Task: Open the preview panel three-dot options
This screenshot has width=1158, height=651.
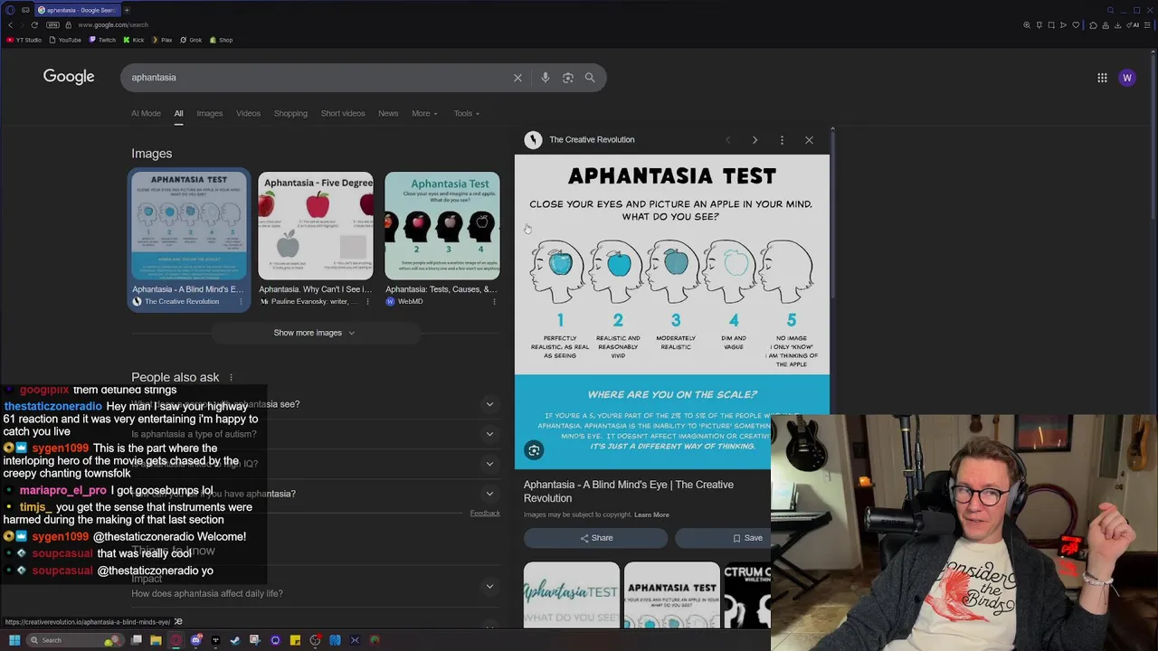Action: (782, 140)
